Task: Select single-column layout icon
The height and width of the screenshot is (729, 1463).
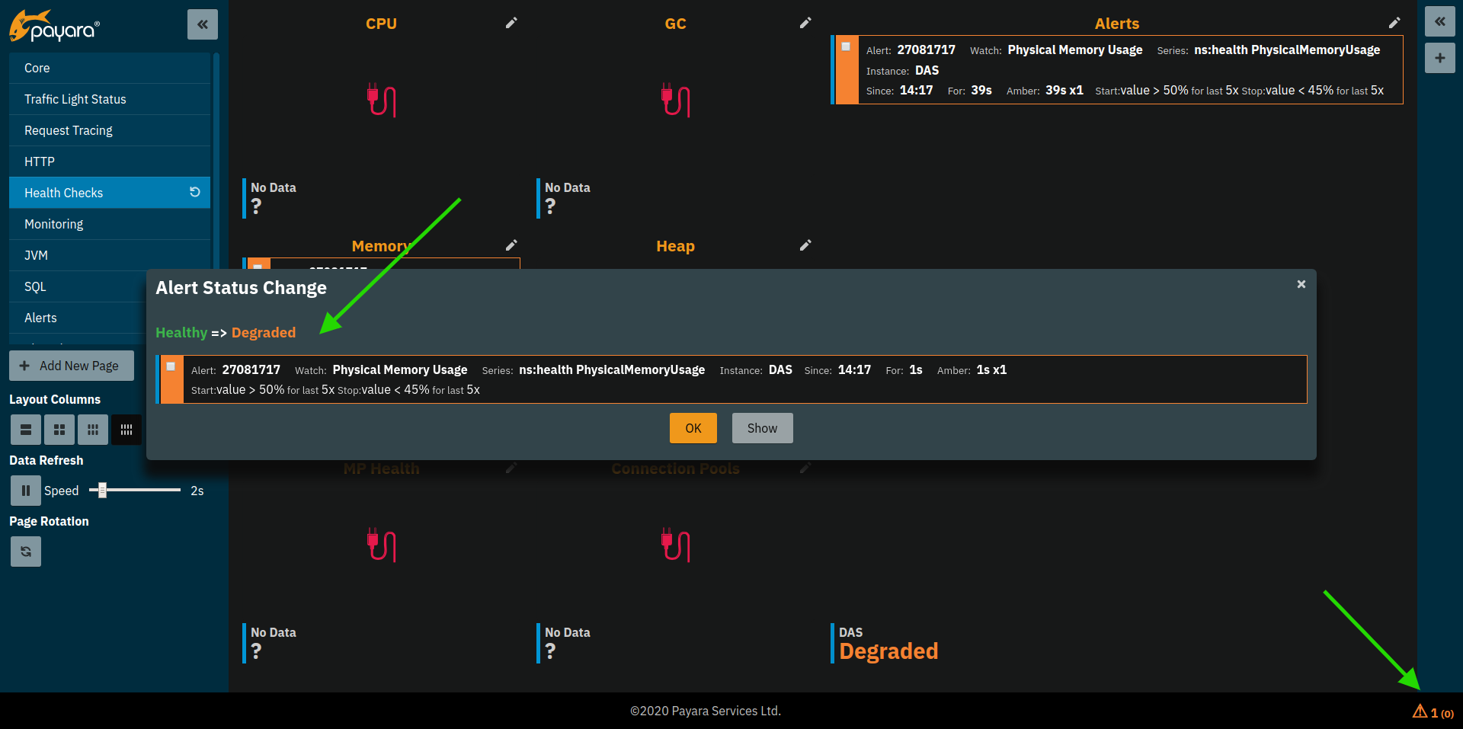Action: point(26,430)
